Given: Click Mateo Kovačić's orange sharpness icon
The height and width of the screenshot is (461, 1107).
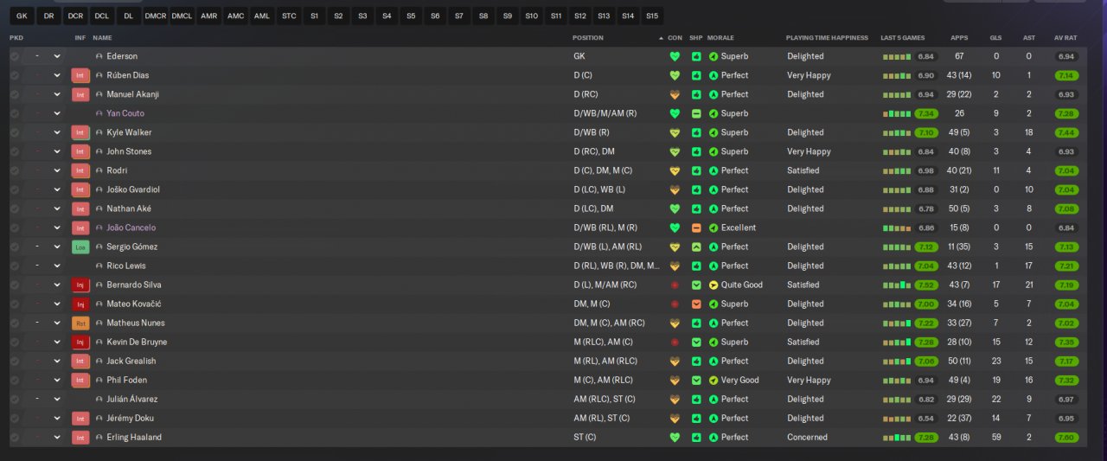Looking at the screenshot, I should click(x=696, y=304).
